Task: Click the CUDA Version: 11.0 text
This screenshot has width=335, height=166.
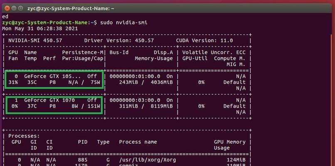Action: click(204, 41)
